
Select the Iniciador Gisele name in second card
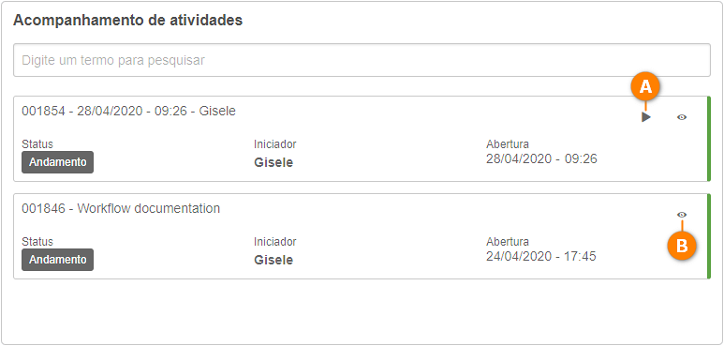pos(273,261)
